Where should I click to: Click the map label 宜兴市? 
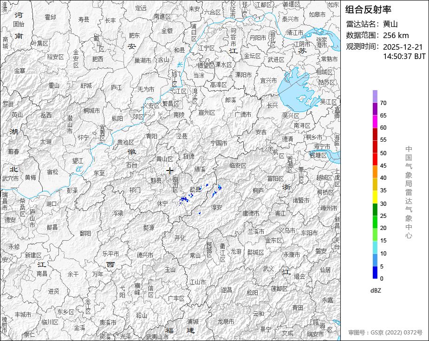[x=268, y=80]
